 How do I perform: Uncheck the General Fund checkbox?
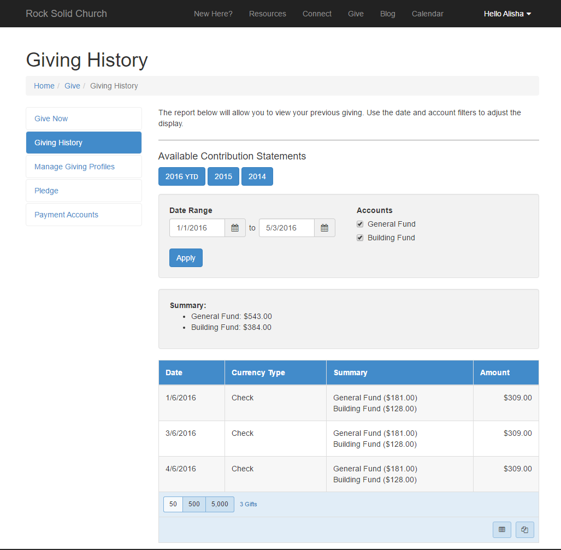point(360,224)
